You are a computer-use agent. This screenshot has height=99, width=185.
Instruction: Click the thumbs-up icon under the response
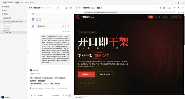64,31
